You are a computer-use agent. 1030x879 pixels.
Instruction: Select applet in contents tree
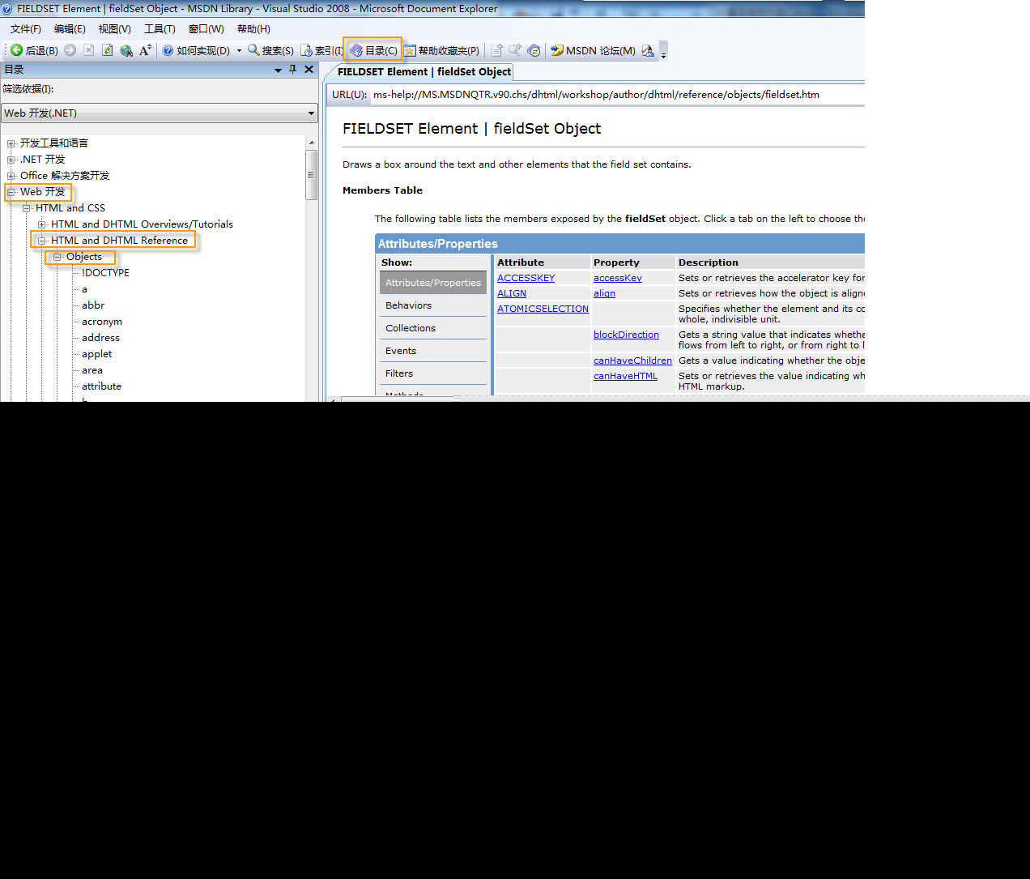pos(97,354)
